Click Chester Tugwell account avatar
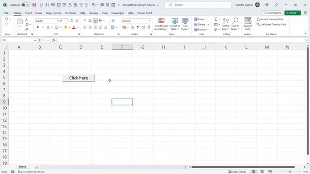The height and width of the screenshot is (174, 310). pyautogui.click(x=257, y=5)
